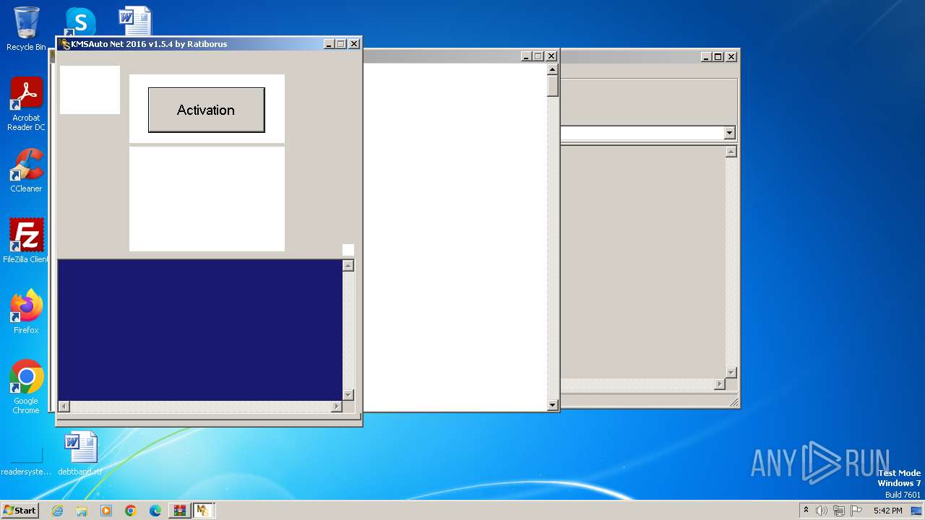Open File Explorer from the taskbar
The image size is (925, 520).
(82, 511)
